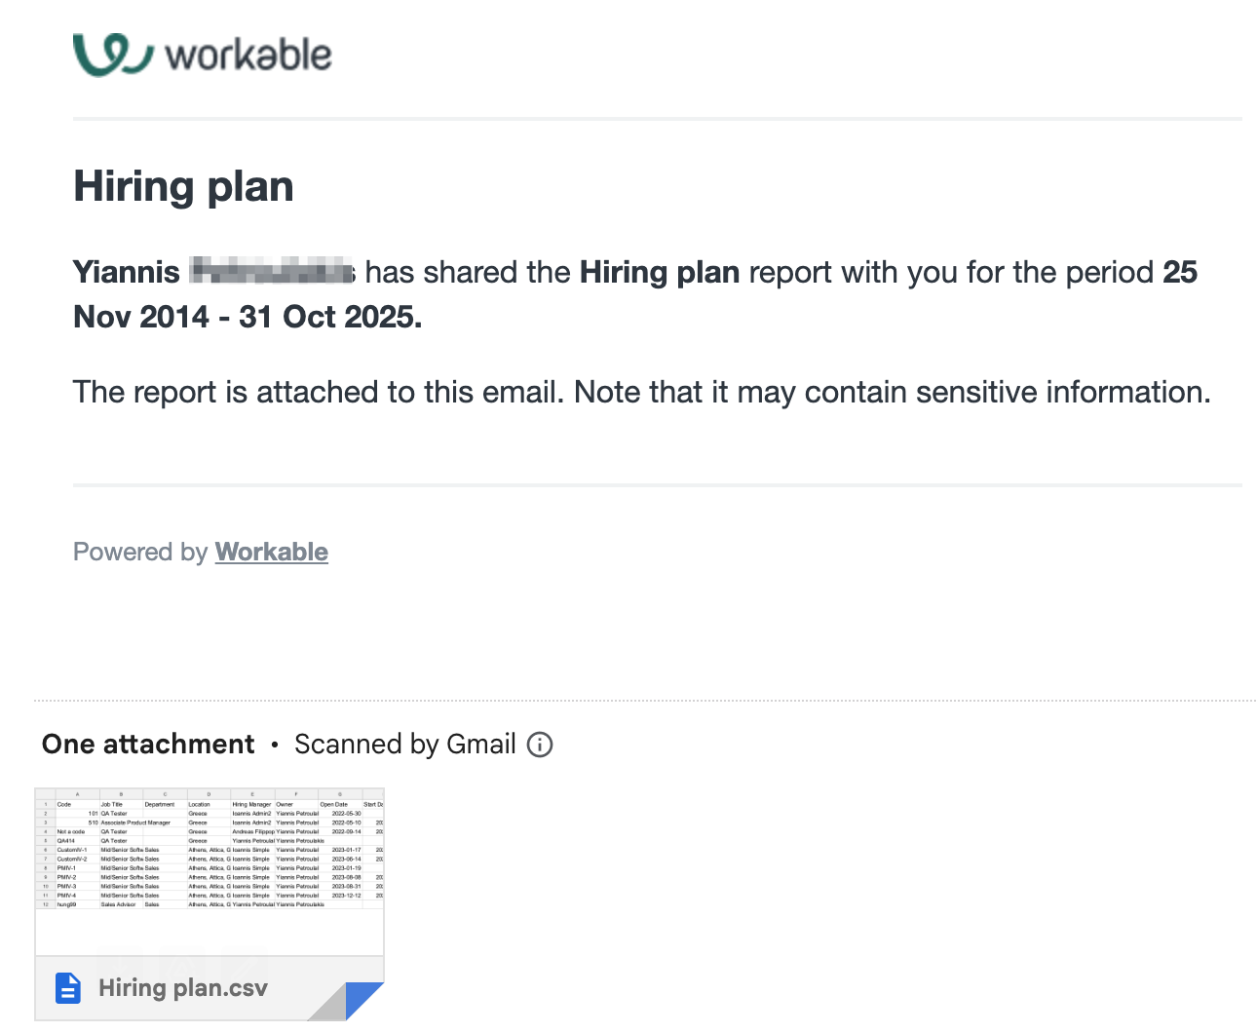The image size is (1257, 1033).
Task: Click the dotted separator above the attachment section
Action: click(645, 700)
